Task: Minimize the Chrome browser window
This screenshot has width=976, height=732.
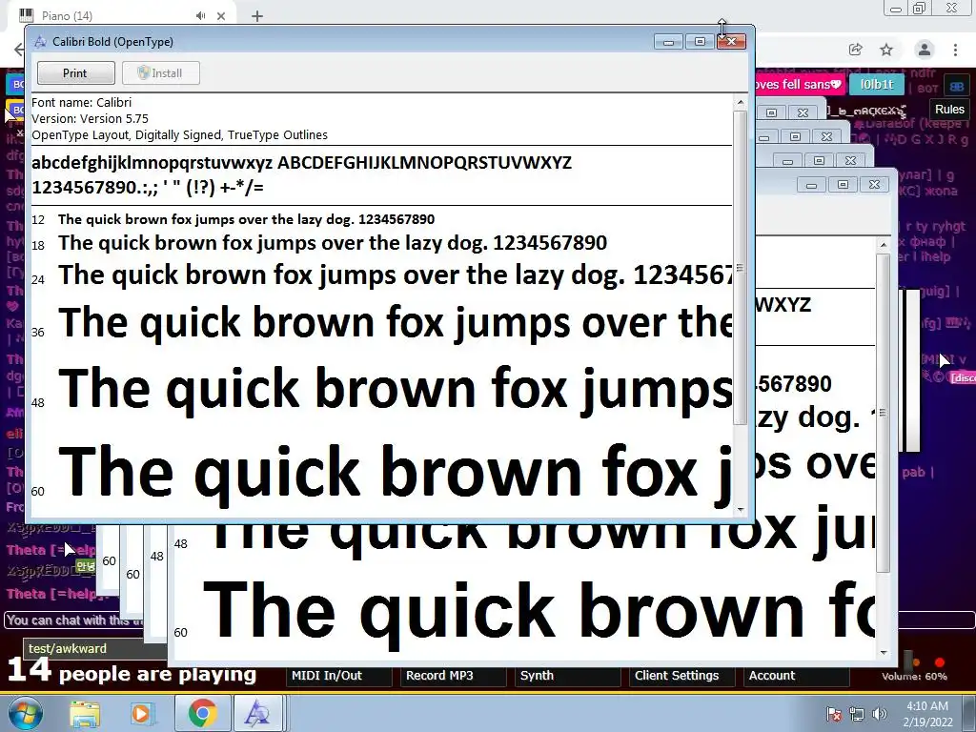Action: pyautogui.click(x=896, y=9)
